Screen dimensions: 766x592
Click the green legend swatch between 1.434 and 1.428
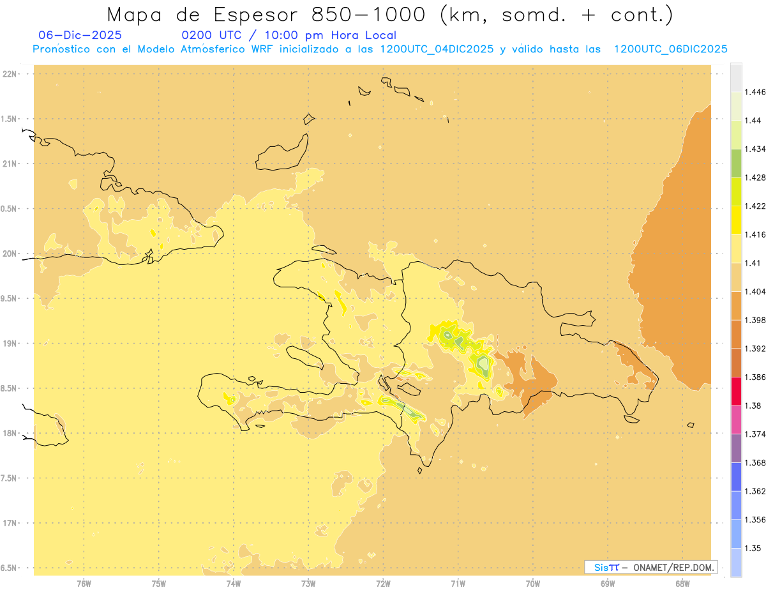click(736, 163)
